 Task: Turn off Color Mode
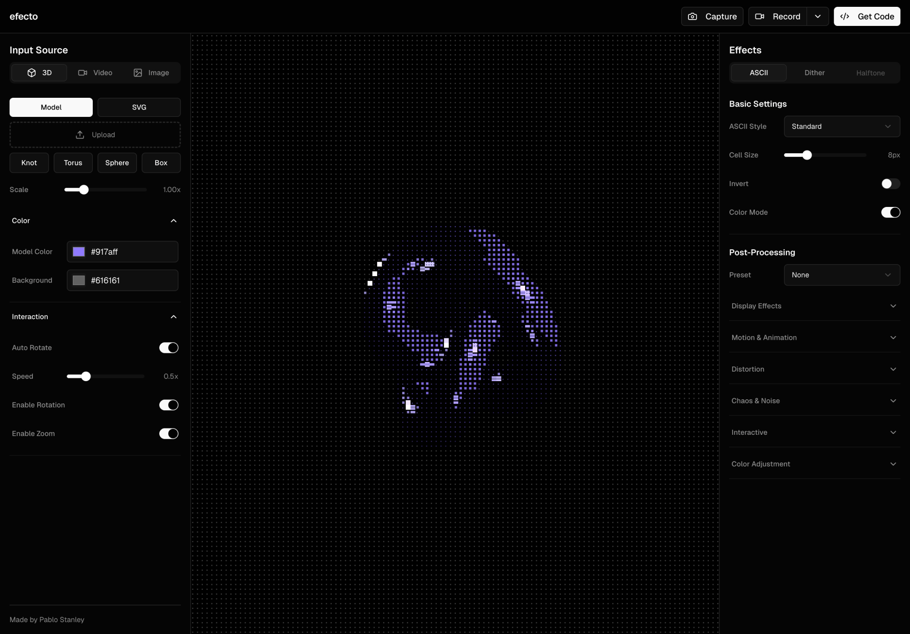click(x=890, y=212)
